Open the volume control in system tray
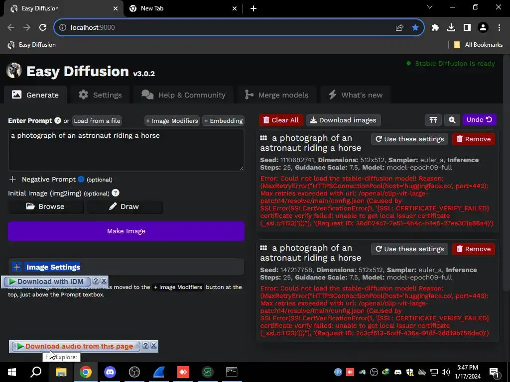510x382 pixels. 446,372
